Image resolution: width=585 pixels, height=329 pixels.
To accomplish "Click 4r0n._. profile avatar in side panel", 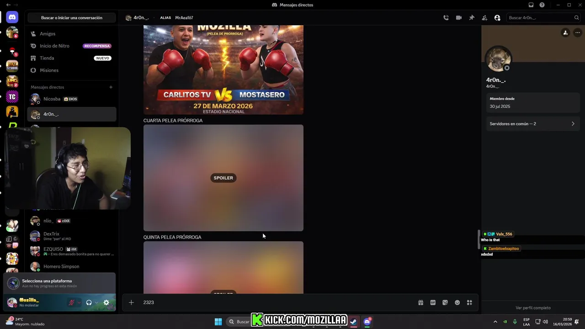I will (x=498, y=59).
